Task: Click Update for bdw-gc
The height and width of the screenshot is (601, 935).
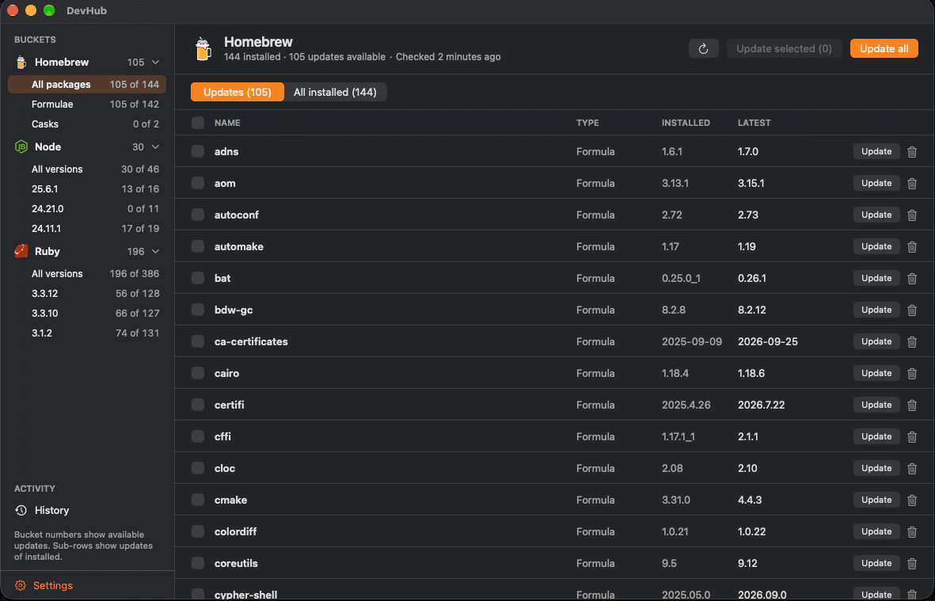Action: click(876, 310)
